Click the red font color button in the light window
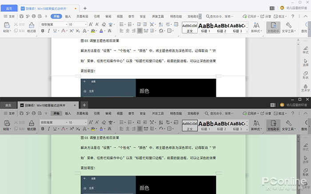 (102, 31)
